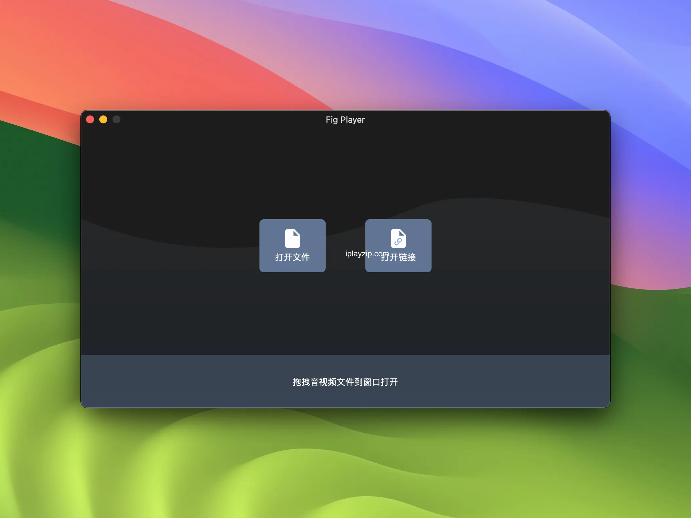
Task: Click the 拖拽音视频文件到窗口打开 hint text
Action: (345, 382)
